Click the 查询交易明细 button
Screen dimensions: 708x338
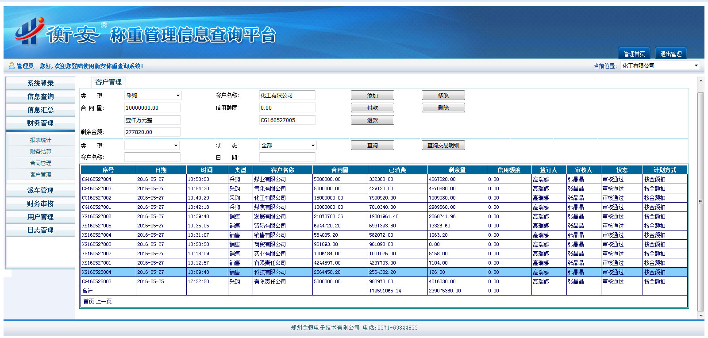[443, 146]
